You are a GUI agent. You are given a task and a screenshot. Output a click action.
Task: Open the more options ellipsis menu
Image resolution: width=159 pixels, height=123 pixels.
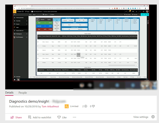click(x=74, y=117)
